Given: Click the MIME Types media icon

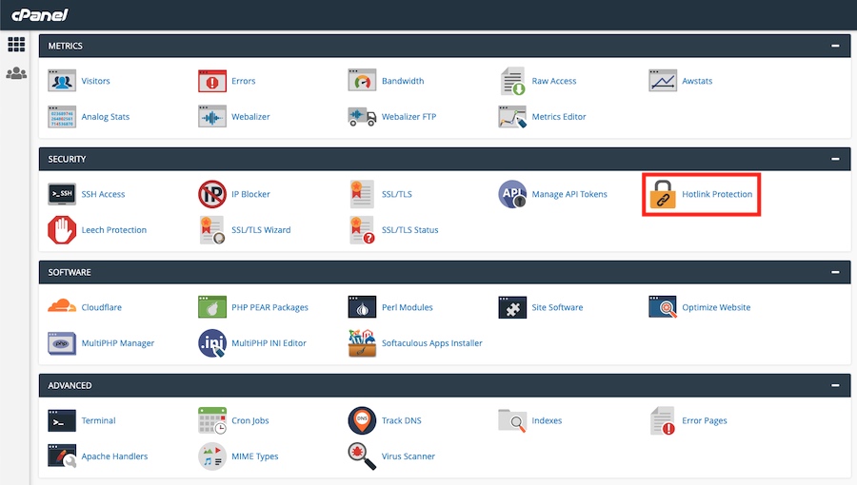Looking at the screenshot, I should [x=212, y=456].
